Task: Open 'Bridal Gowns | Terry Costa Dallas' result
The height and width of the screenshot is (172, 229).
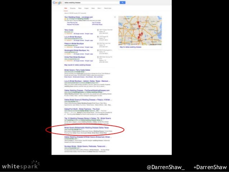Action: click(77, 70)
